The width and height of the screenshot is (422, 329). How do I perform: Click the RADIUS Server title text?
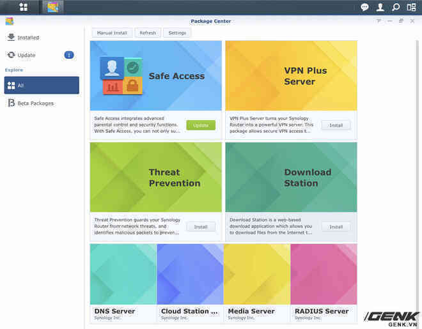click(x=322, y=311)
